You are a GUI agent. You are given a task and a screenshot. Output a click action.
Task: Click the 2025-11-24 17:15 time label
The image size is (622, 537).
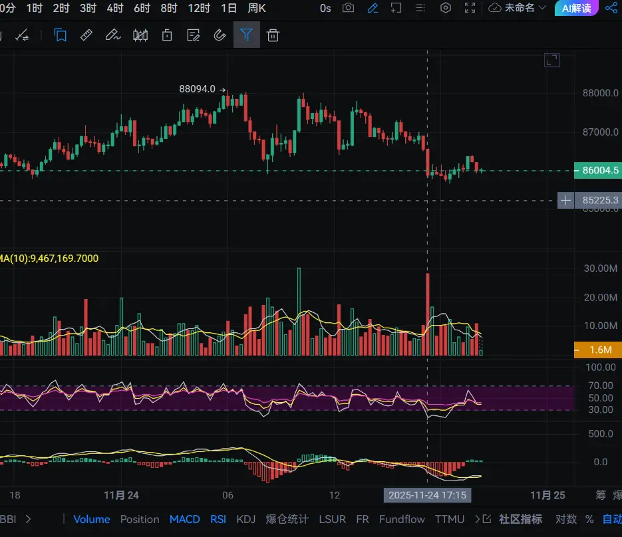[x=427, y=495]
